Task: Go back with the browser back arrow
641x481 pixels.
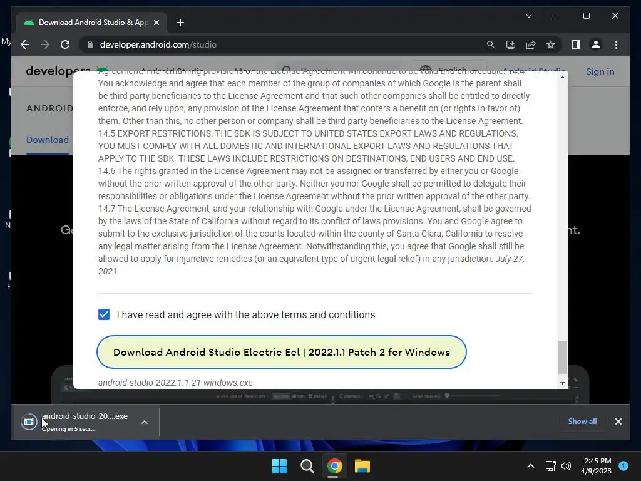Action: pyautogui.click(x=25, y=44)
